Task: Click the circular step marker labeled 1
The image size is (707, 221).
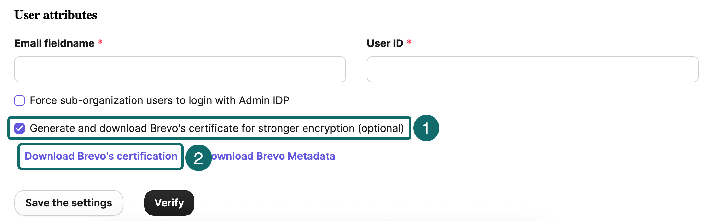Action: point(427,128)
